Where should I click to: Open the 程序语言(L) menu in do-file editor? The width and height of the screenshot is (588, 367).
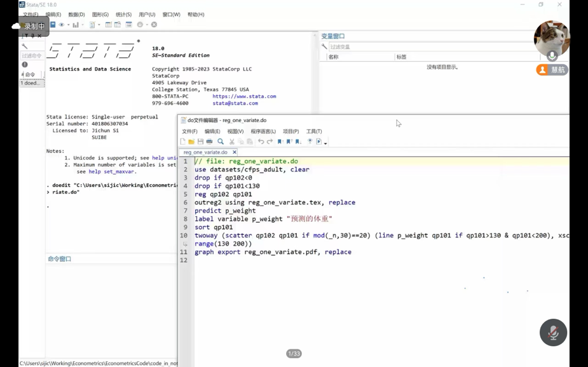click(263, 131)
